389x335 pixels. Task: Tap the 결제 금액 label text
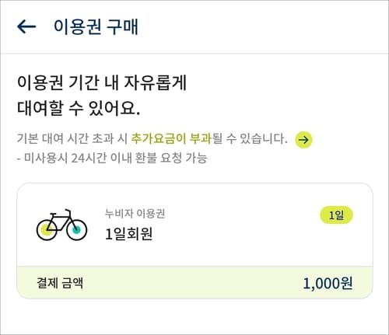click(60, 283)
